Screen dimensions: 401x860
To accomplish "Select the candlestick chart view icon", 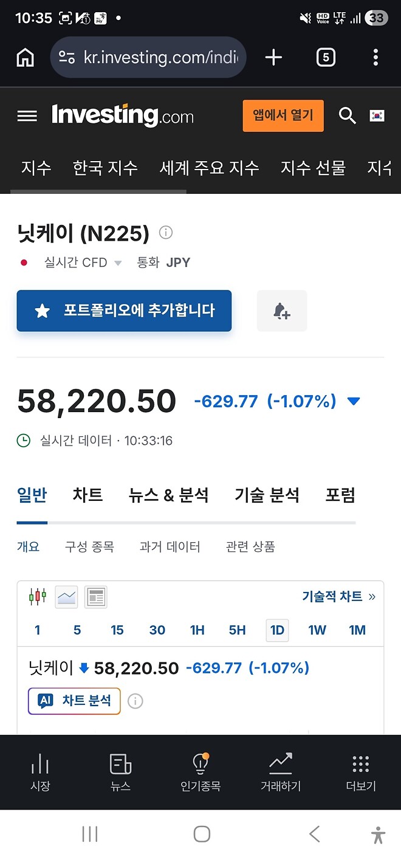I will 36,596.
